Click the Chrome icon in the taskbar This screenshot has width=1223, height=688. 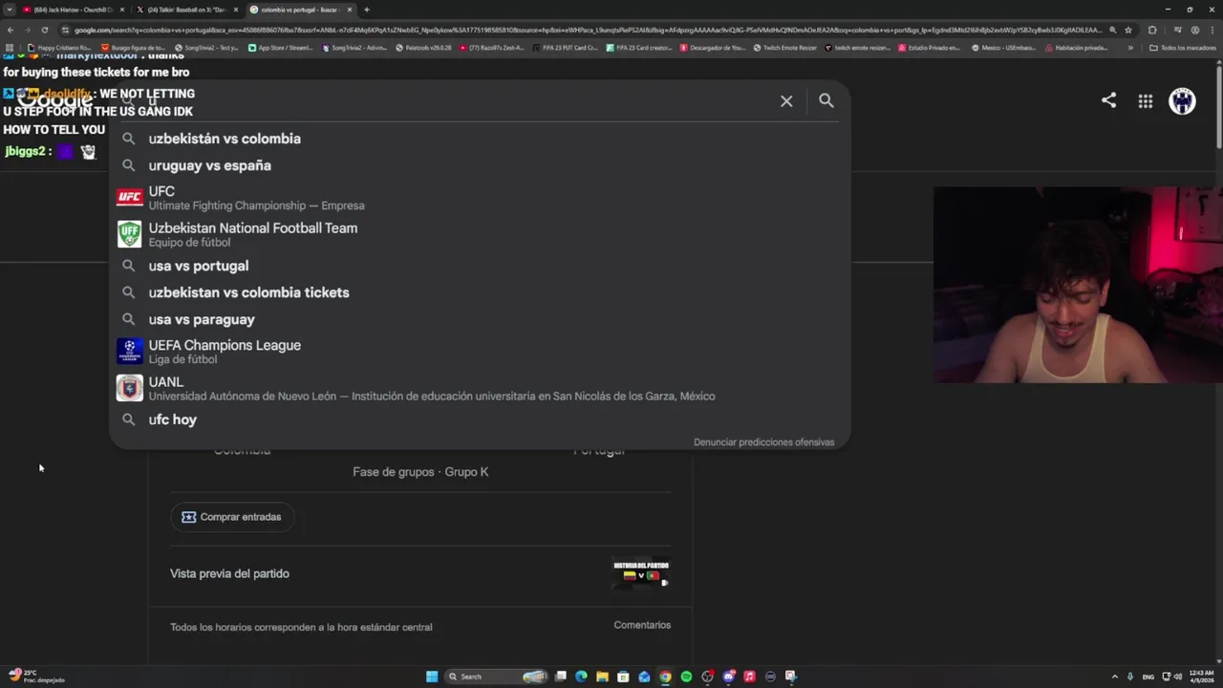tap(665, 677)
